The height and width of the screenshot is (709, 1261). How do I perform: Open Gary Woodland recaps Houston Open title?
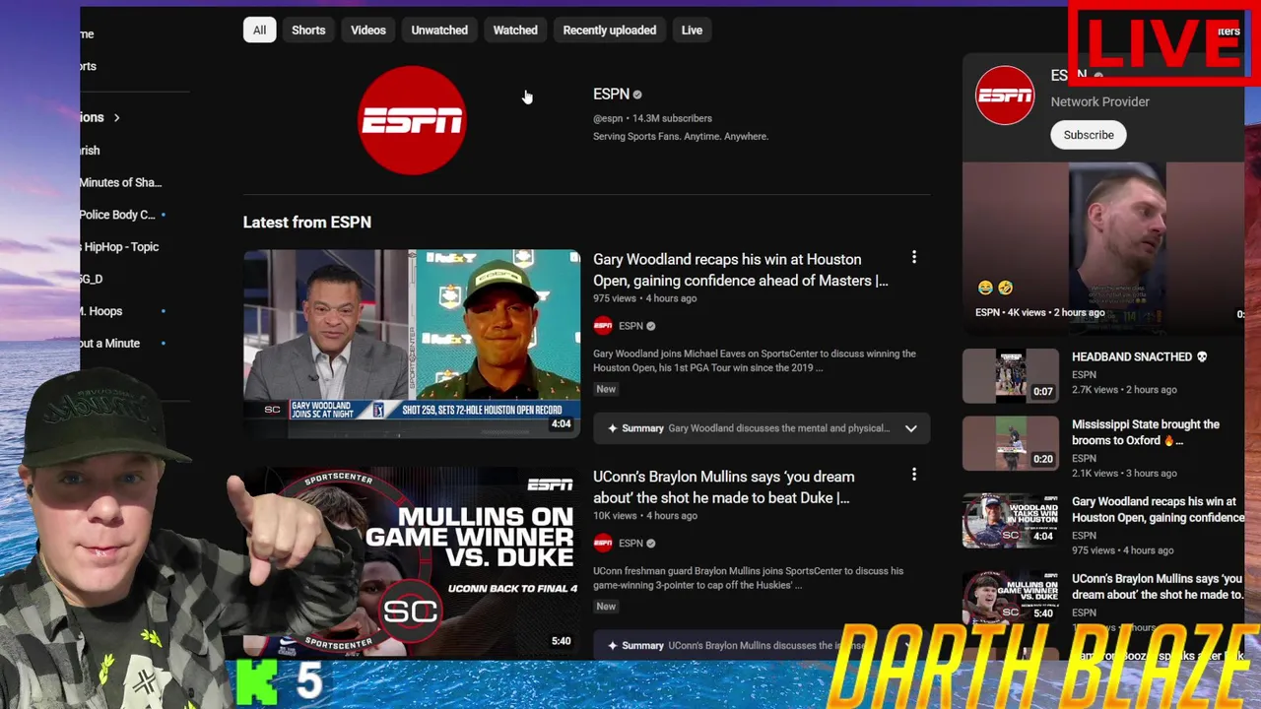point(741,270)
